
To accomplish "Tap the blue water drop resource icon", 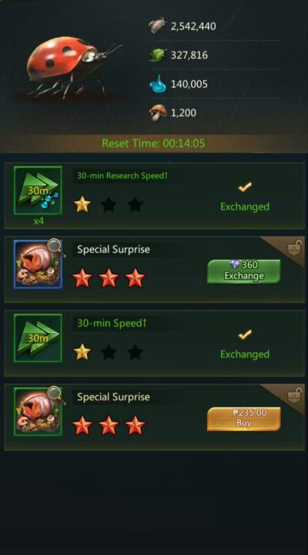I will (x=158, y=84).
